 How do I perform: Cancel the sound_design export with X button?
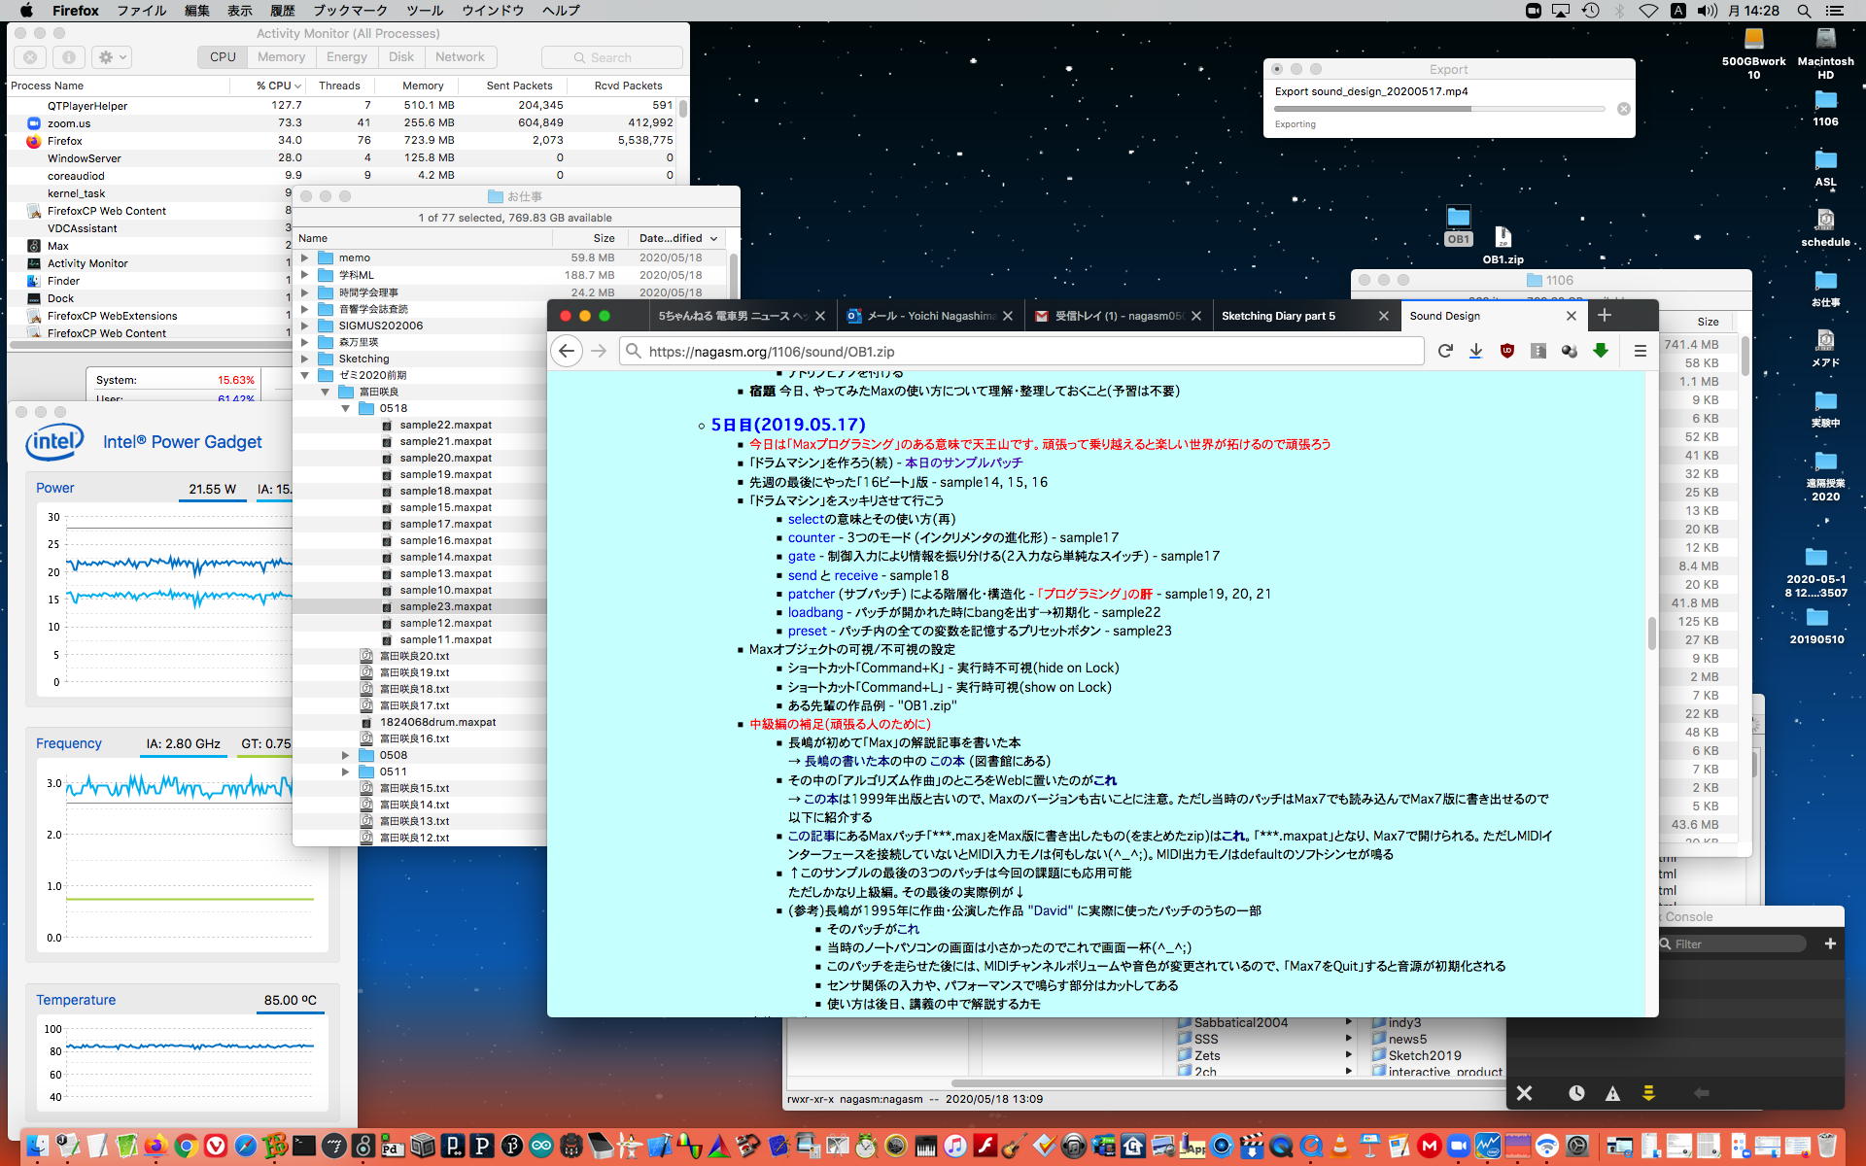point(1623,109)
